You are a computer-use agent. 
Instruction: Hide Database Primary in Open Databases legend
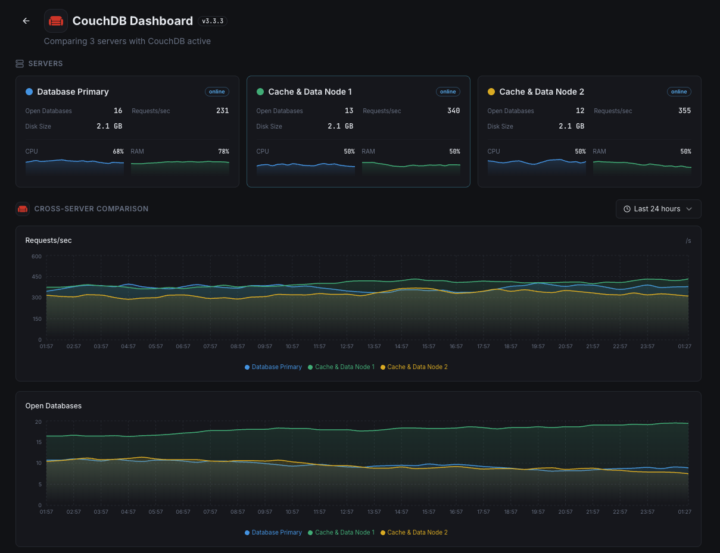(x=273, y=533)
